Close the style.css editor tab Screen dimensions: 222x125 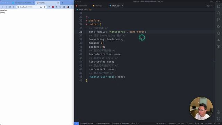(x=122, y=6)
